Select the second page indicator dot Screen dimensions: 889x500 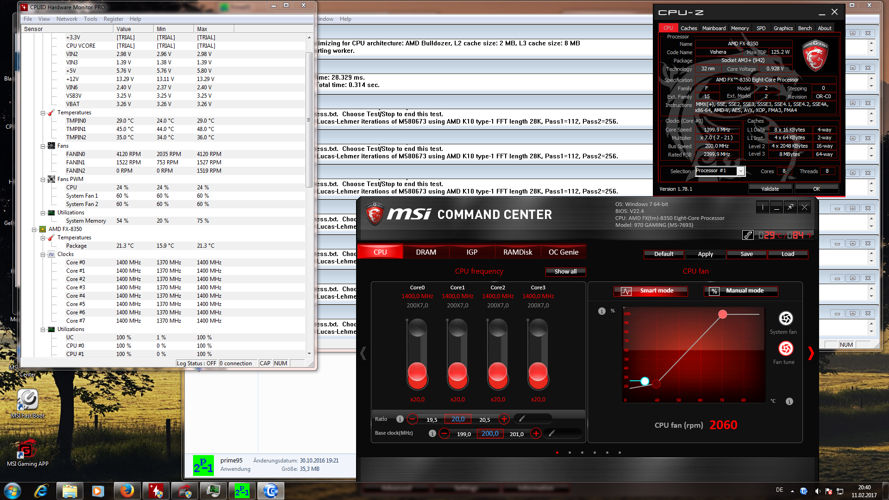coord(570,453)
